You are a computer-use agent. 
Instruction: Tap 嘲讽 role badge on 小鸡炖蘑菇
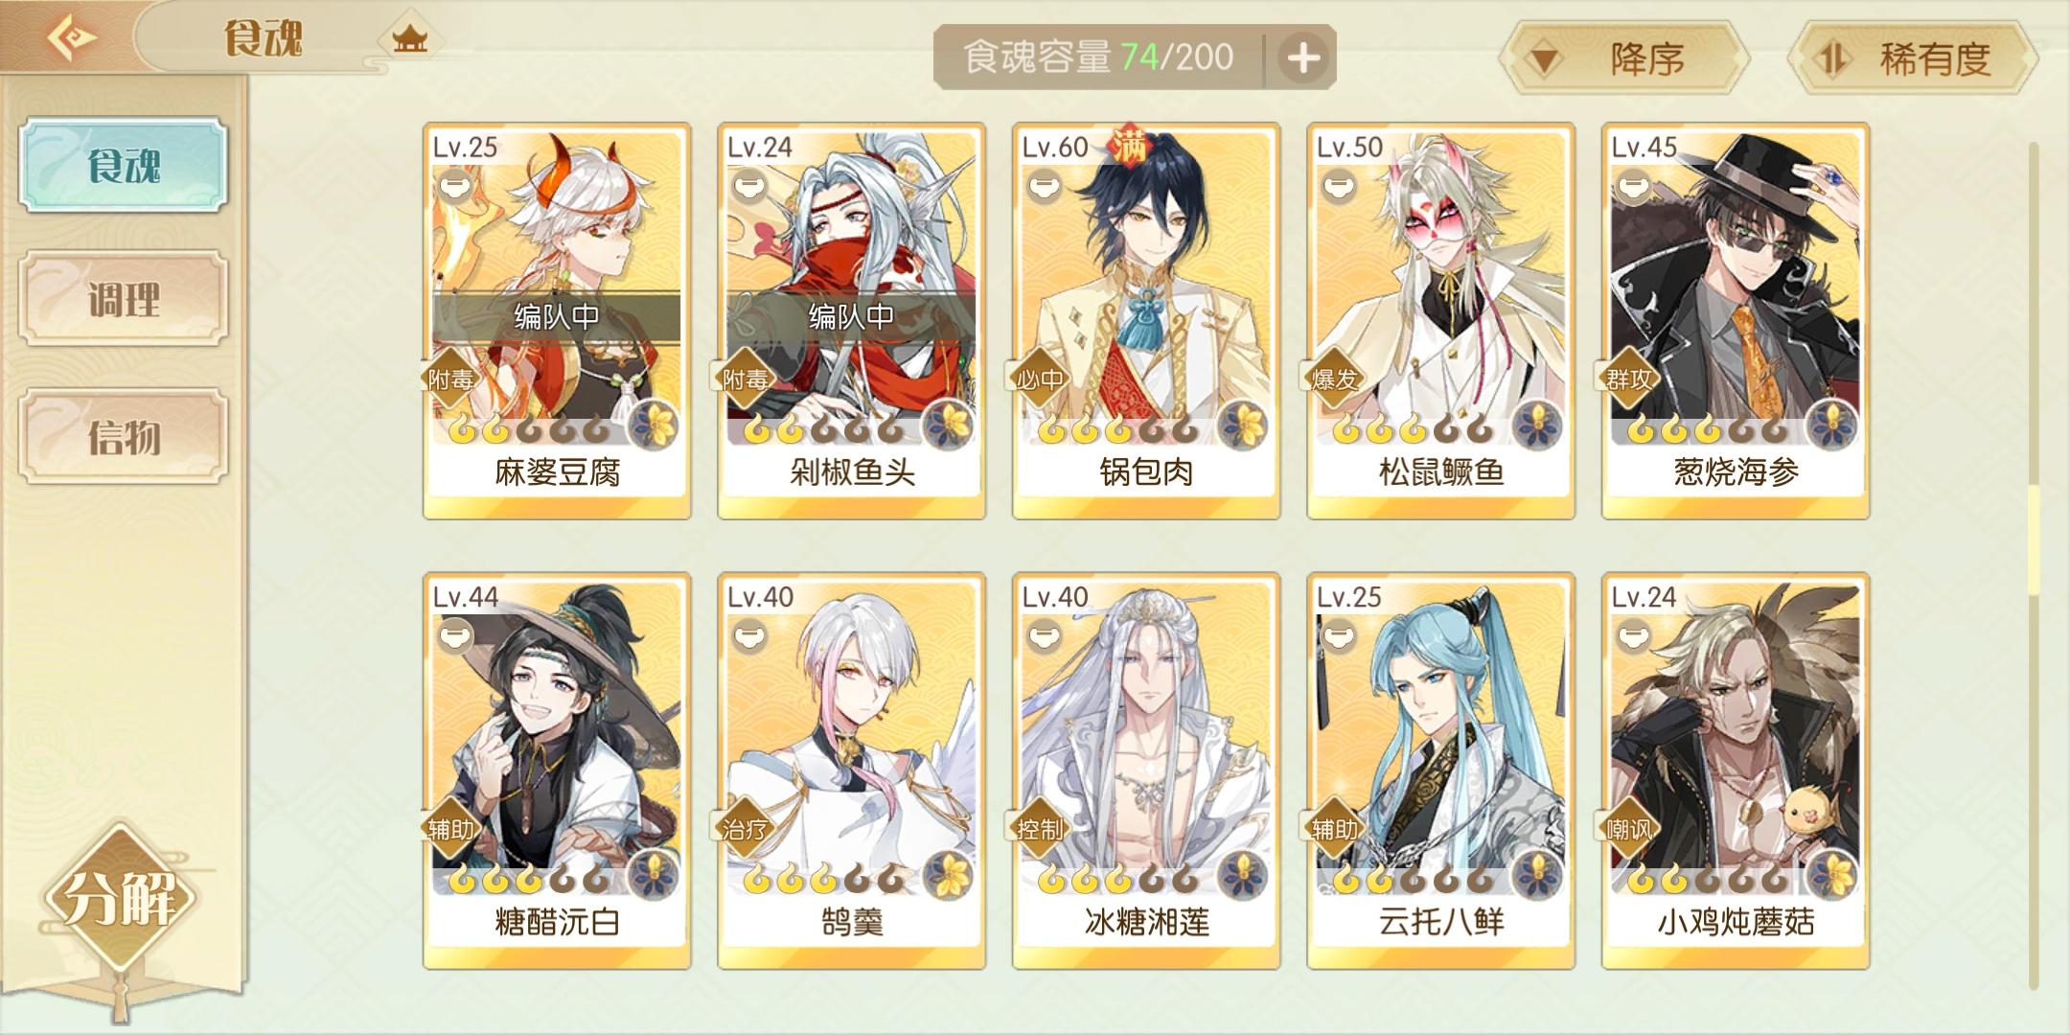pyautogui.click(x=1628, y=829)
